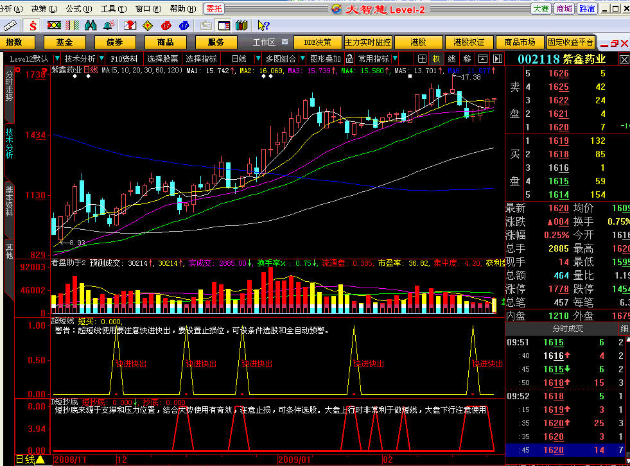
Task: Open the Level2默认 dropdown arrow
Action: click(57, 58)
